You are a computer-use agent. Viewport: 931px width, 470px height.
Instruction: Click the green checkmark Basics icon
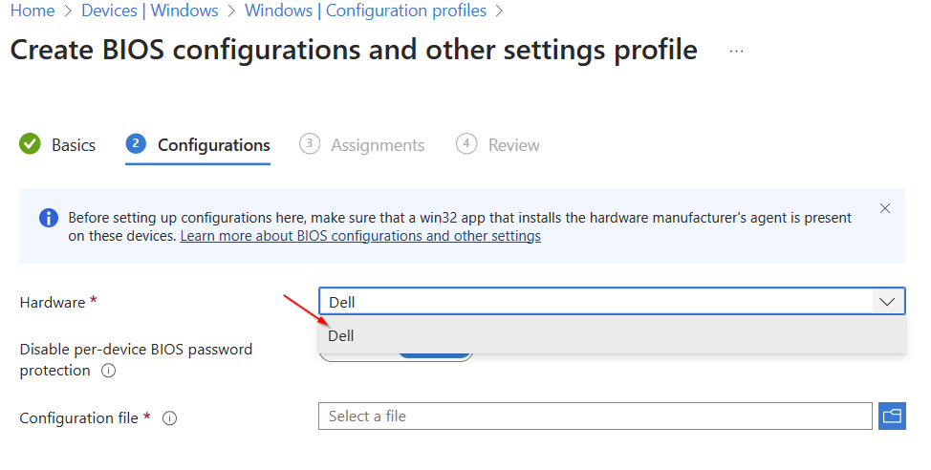(x=31, y=144)
